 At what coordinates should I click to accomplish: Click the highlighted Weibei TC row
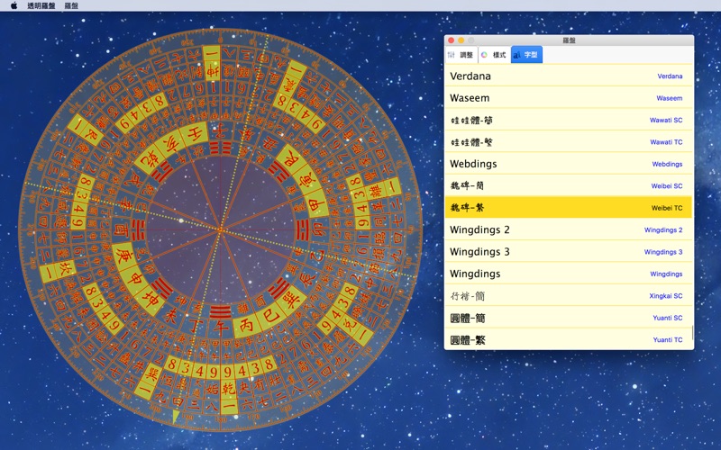(568, 208)
